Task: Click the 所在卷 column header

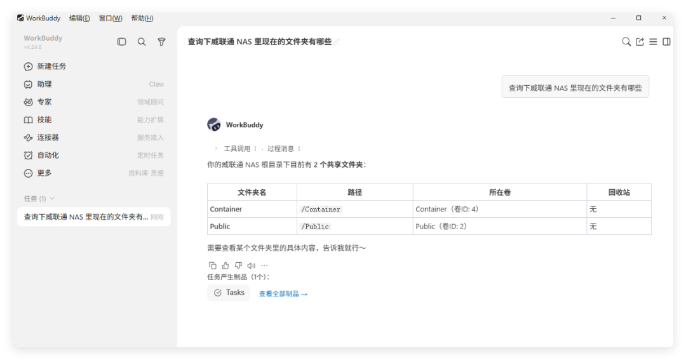Action: (500, 192)
